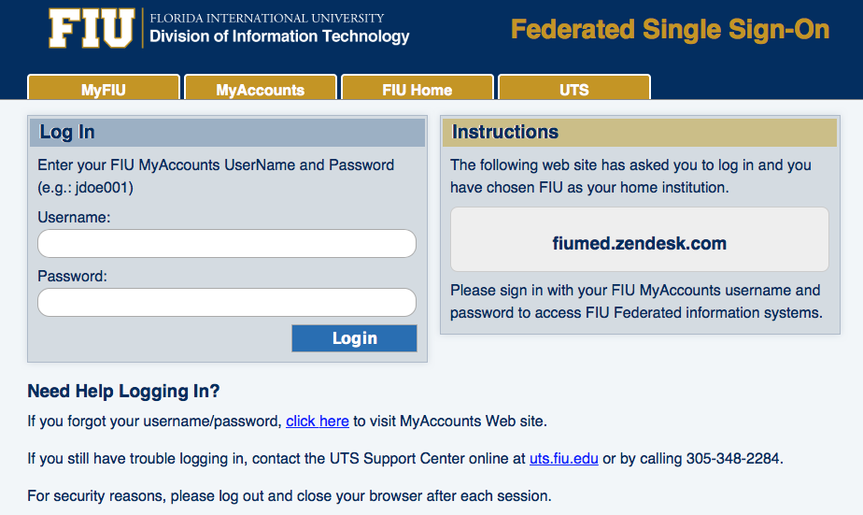Click the fiumed.zendesk.com site box
The width and height of the screenshot is (863, 515).
(640, 239)
